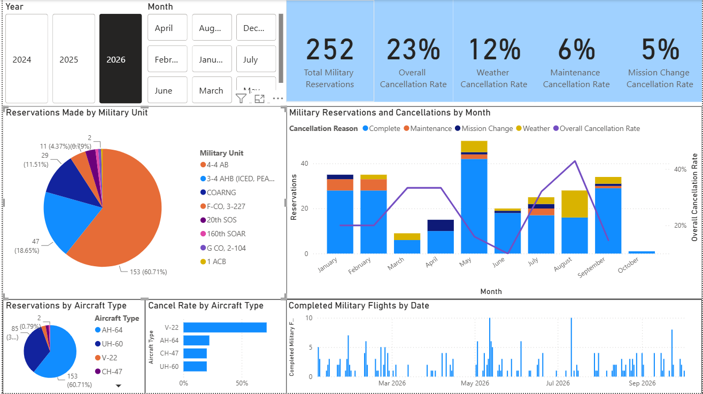Click the CH-47 aircraft type legend entry
This screenshot has height=394, width=703.
click(x=109, y=372)
